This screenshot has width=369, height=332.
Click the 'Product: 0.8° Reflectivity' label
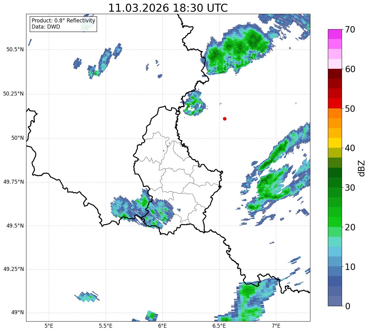point(64,21)
